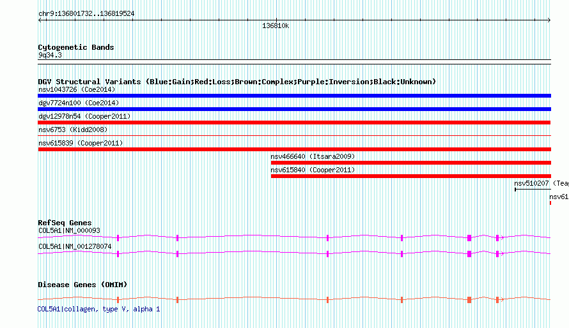Click the strand arrow on COL5A1|NM_001278074 transcript
This screenshot has width=569, height=328.
pos(503,254)
